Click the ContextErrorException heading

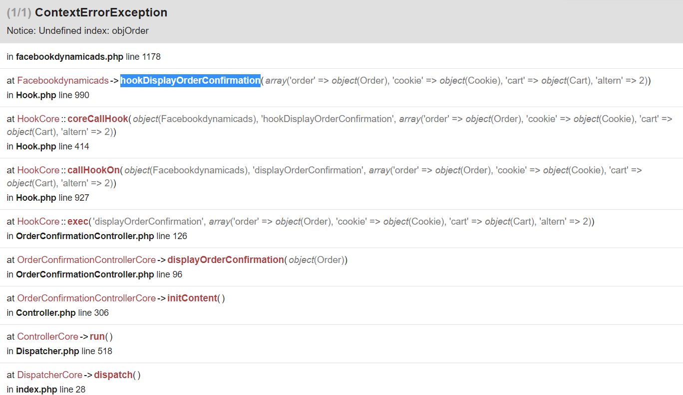[101, 13]
